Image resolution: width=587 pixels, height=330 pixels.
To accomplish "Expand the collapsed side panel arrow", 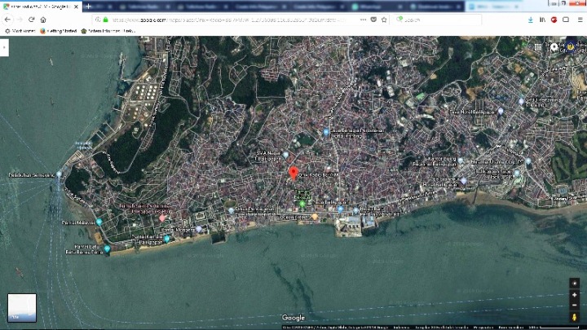I will click(x=4, y=48).
